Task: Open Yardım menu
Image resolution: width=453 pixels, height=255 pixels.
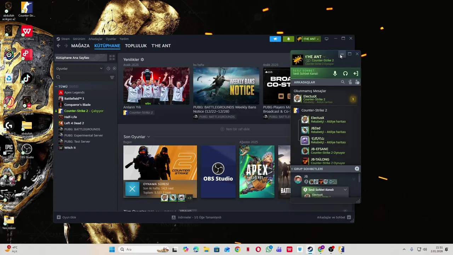Action: pyautogui.click(x=124, y=39)
